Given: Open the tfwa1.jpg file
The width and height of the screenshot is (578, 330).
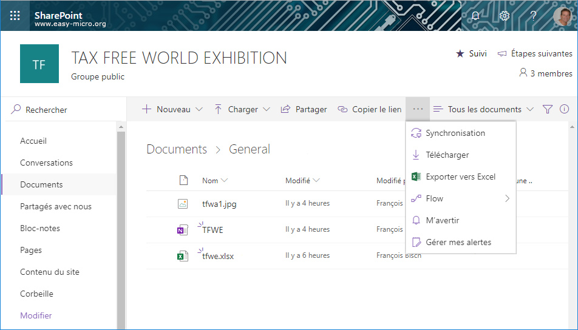Looking at the screenshot, I should [219, 204].
